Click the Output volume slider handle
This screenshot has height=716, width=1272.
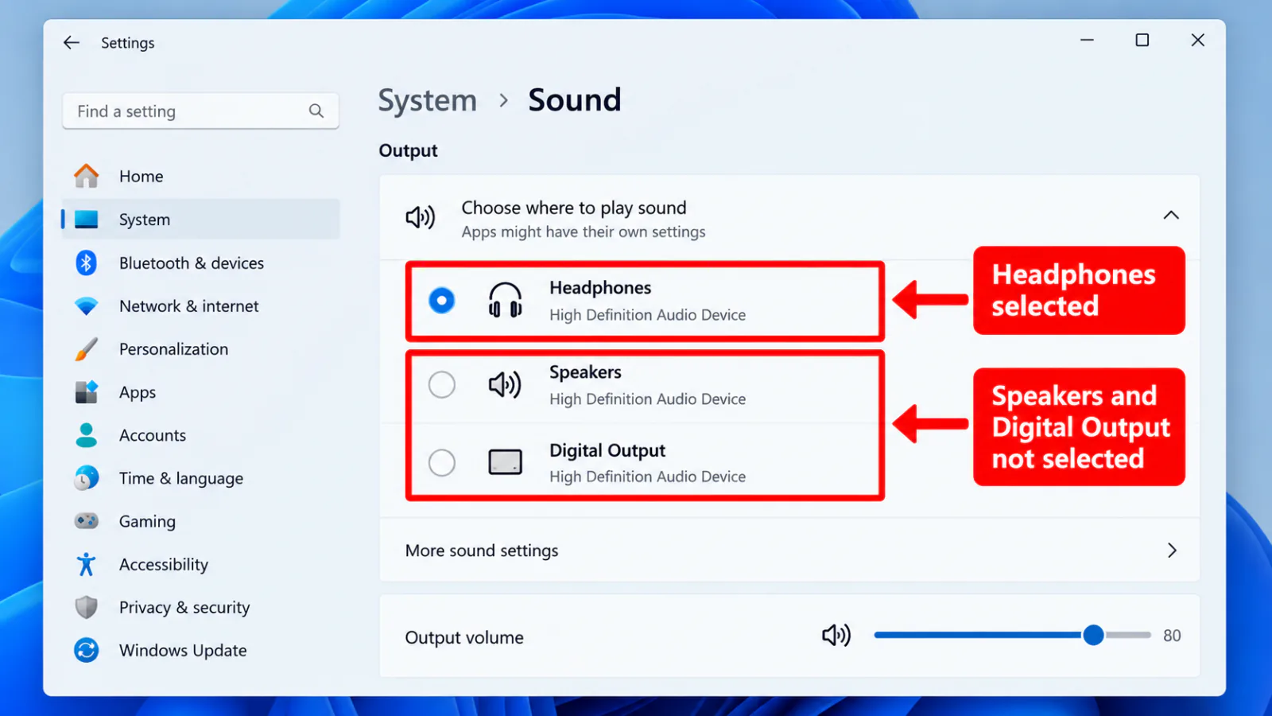point(1094,635)
